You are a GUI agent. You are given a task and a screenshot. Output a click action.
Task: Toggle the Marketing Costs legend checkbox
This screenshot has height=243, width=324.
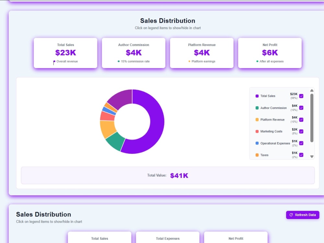click(301, 132)
